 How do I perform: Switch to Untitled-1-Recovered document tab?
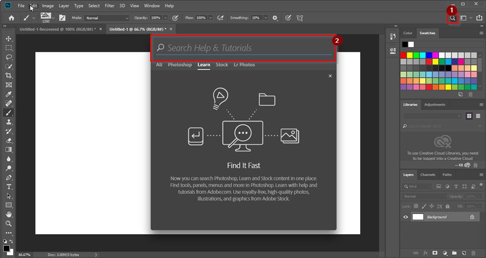[58, 29]
